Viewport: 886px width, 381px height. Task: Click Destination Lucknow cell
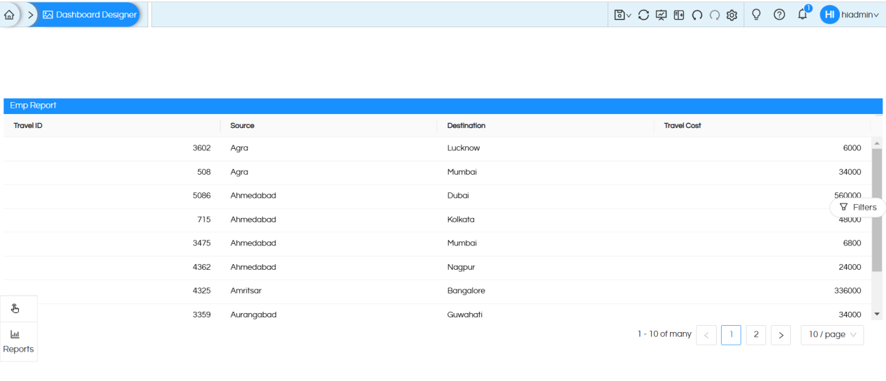click(464, 148)
